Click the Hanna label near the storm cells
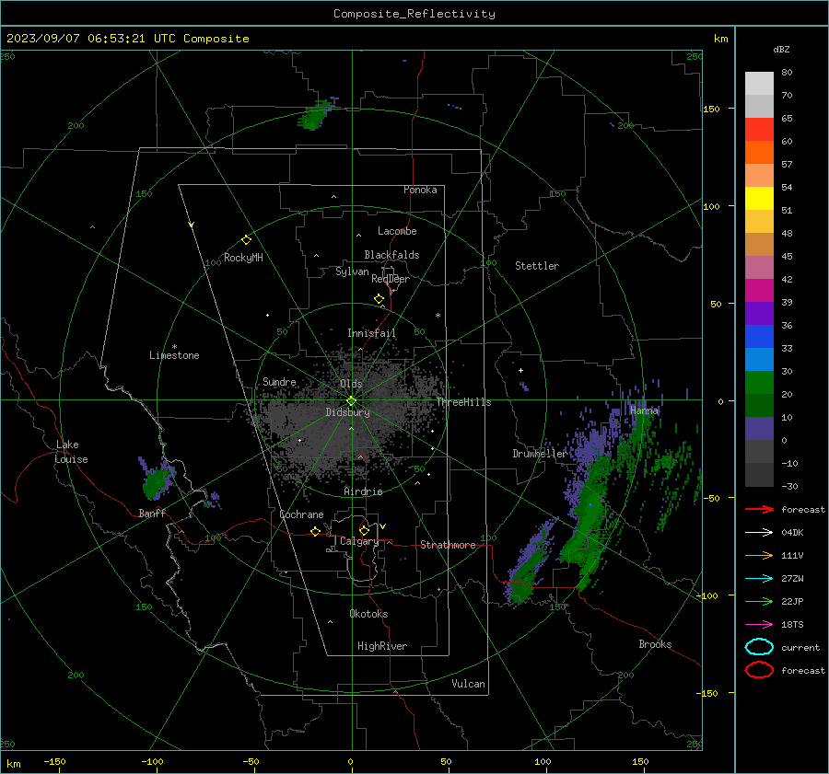This screenshot has height=774, width=829. tap(645, 410)
